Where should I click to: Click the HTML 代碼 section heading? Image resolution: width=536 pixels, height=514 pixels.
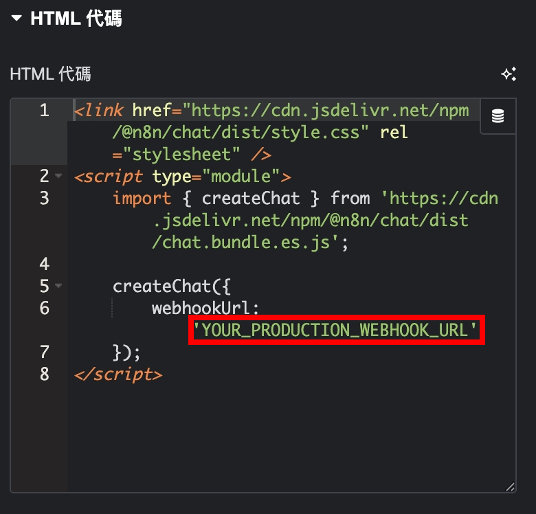click(x=76, y=18)
